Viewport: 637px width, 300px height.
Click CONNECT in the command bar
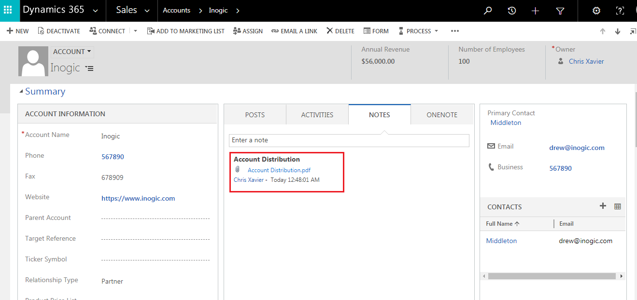[x=107, y=31]
